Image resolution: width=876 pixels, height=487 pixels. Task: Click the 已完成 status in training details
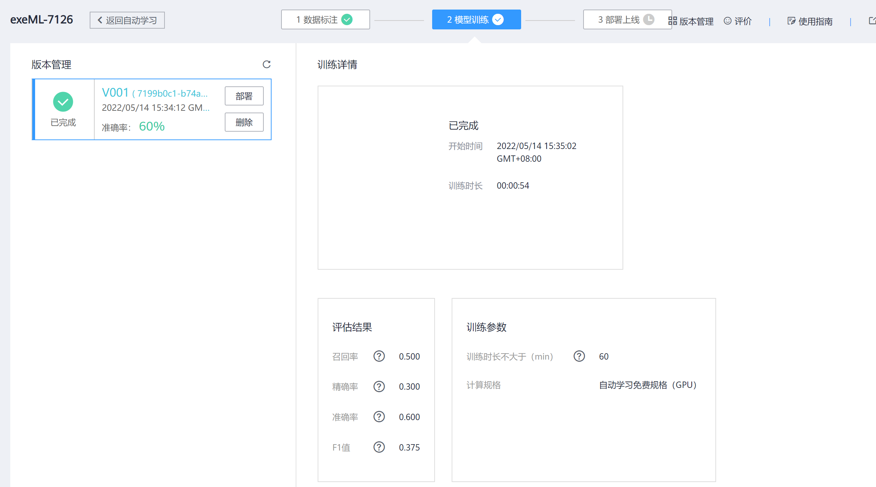pyautogui.click(x=463, y=125)
